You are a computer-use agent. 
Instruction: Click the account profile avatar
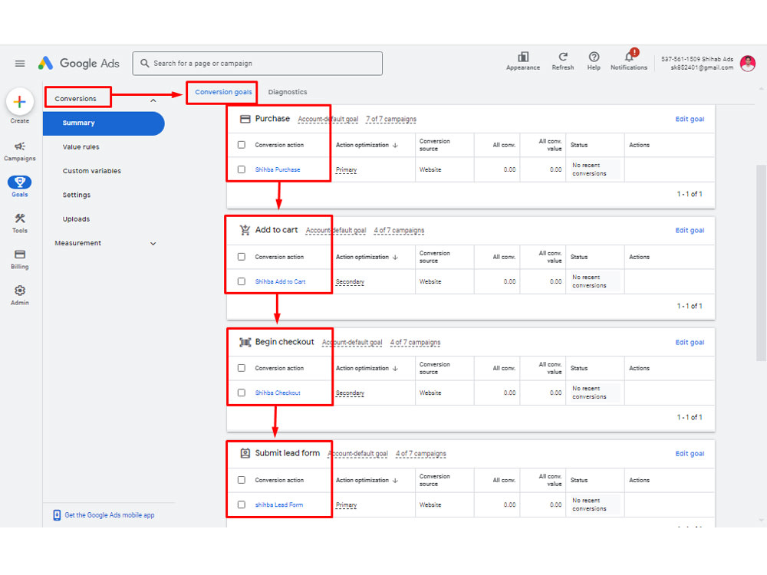pos(747,64)
